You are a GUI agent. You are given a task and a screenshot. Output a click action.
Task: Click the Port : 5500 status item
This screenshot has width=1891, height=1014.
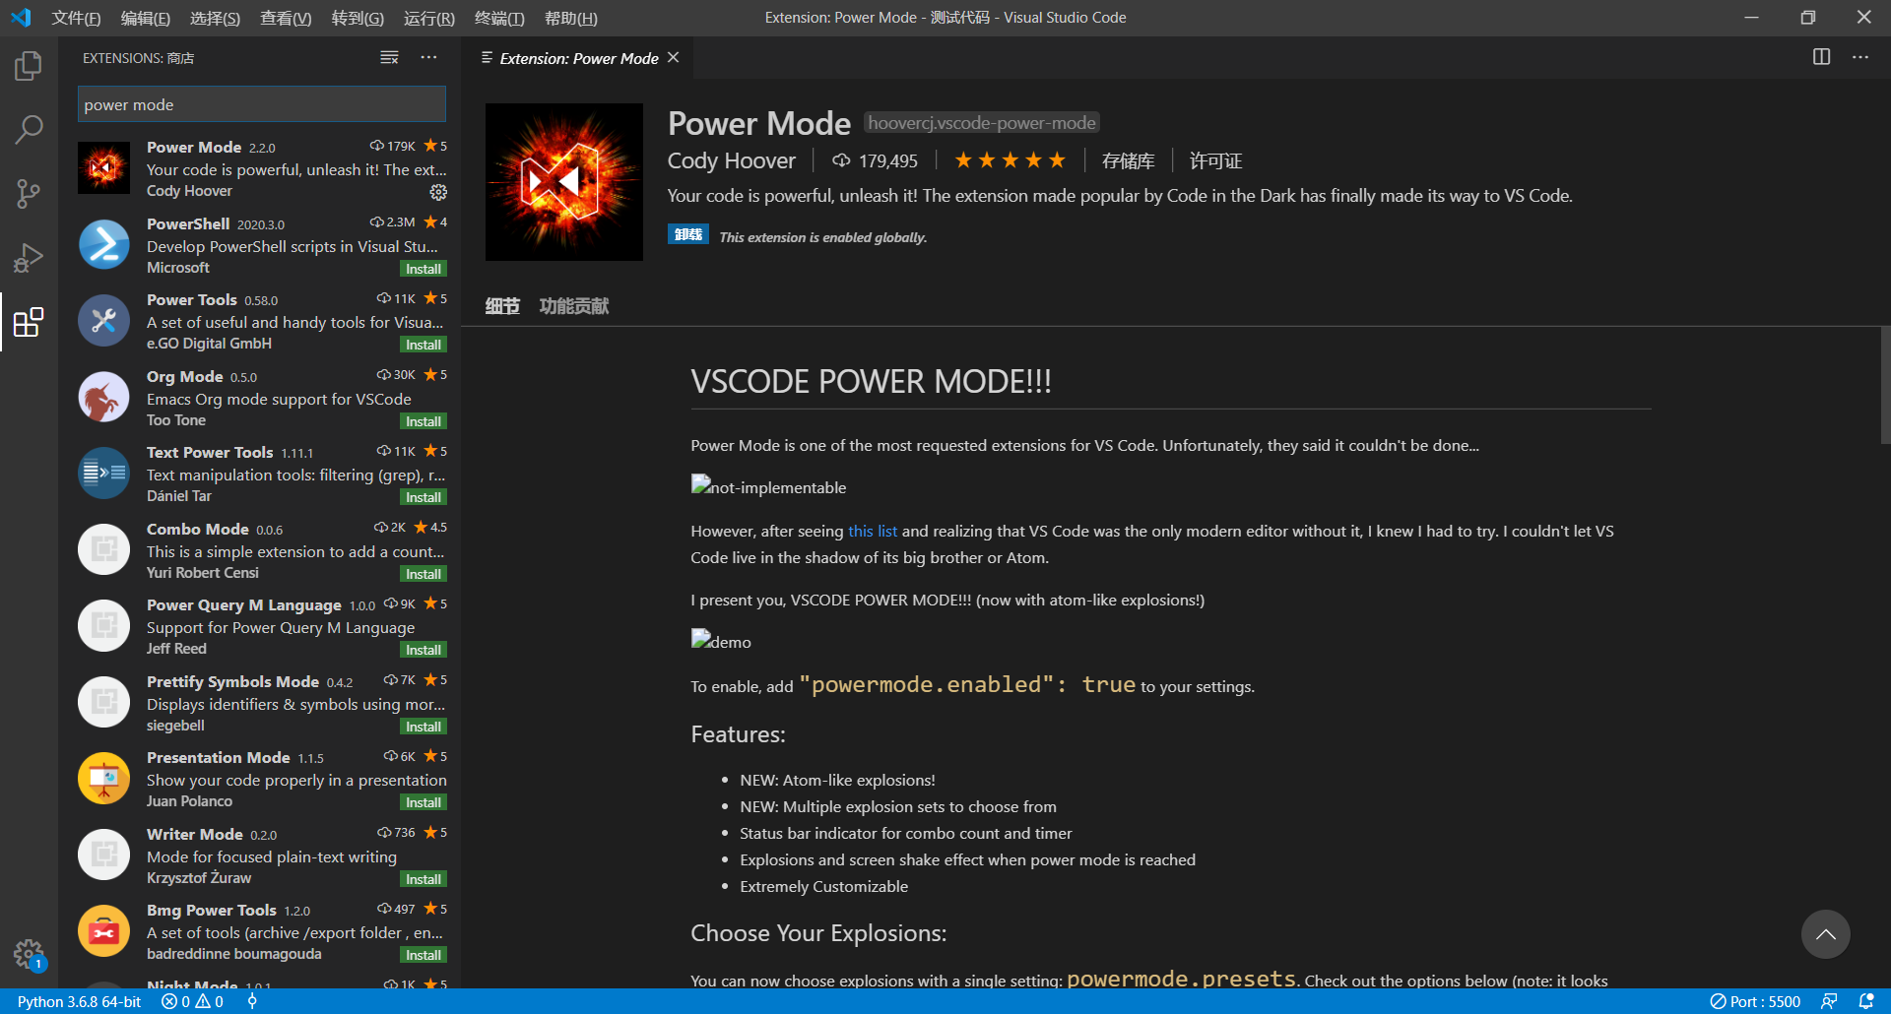coord(1755,1001)
